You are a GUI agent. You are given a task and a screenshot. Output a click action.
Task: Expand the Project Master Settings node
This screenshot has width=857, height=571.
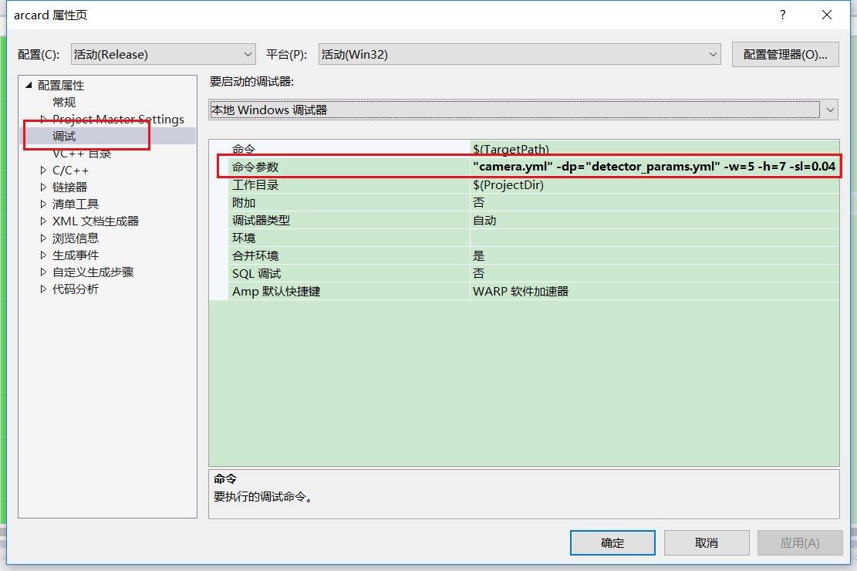coord(45,120)
